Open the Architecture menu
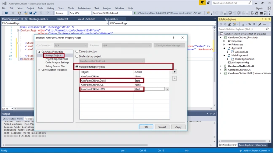This screenshot has width=274, height=153. point(84,8)
